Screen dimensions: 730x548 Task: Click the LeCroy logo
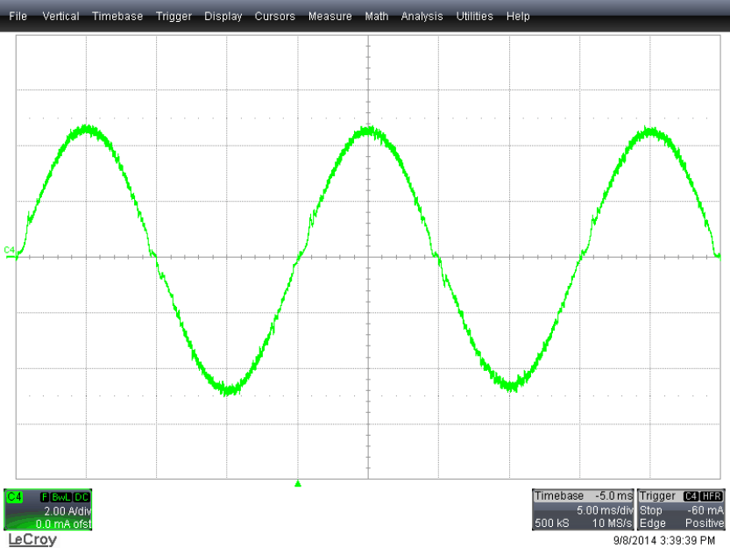[32, 539]
